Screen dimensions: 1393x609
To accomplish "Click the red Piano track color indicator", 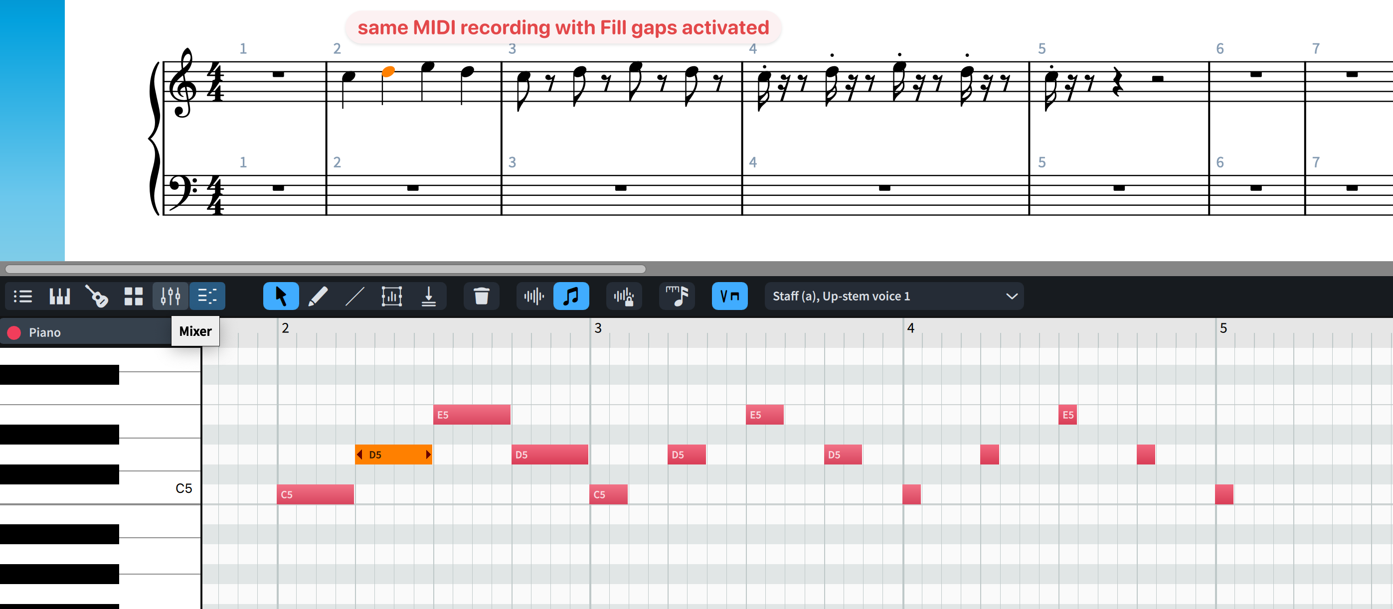I will point(14,332).
